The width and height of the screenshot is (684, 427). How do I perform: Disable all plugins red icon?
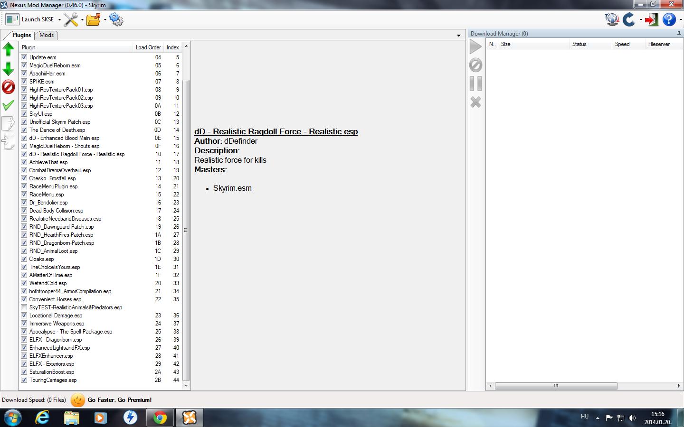point(9,87)
